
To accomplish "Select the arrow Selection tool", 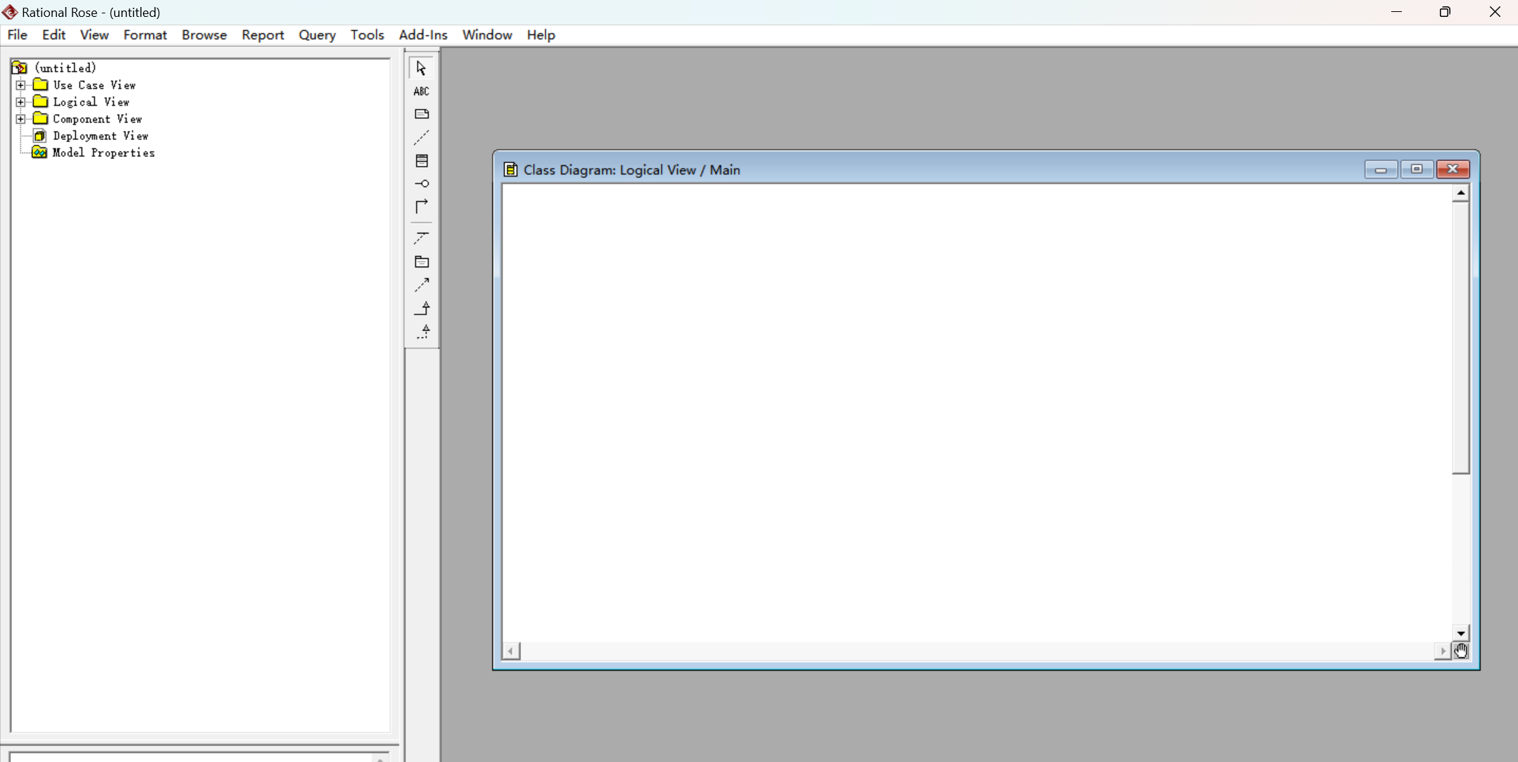I will coord(421,68).
